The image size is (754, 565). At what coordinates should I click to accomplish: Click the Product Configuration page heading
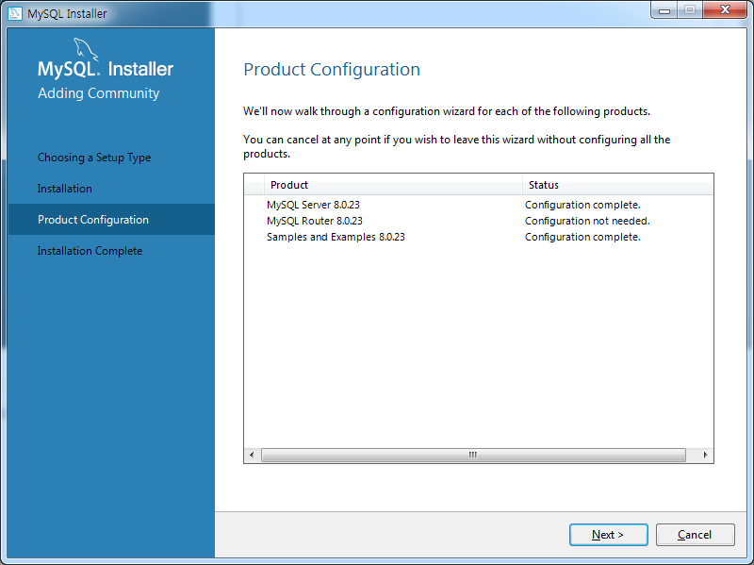point(332,69)
